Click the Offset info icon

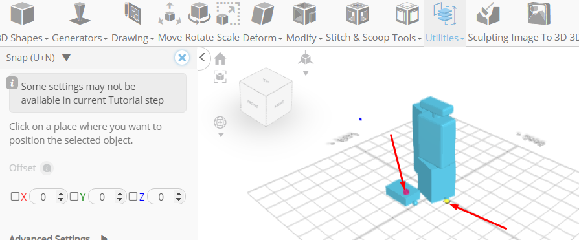47,168
